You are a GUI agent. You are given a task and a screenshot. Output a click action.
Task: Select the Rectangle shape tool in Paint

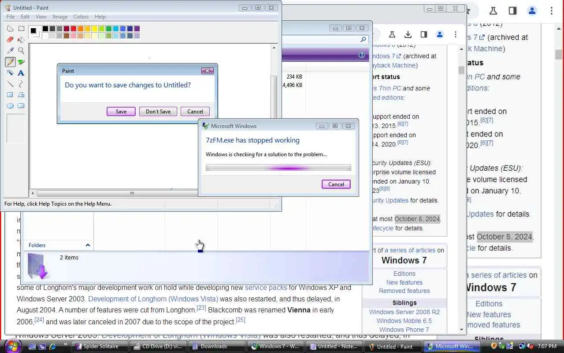[10, 95]
